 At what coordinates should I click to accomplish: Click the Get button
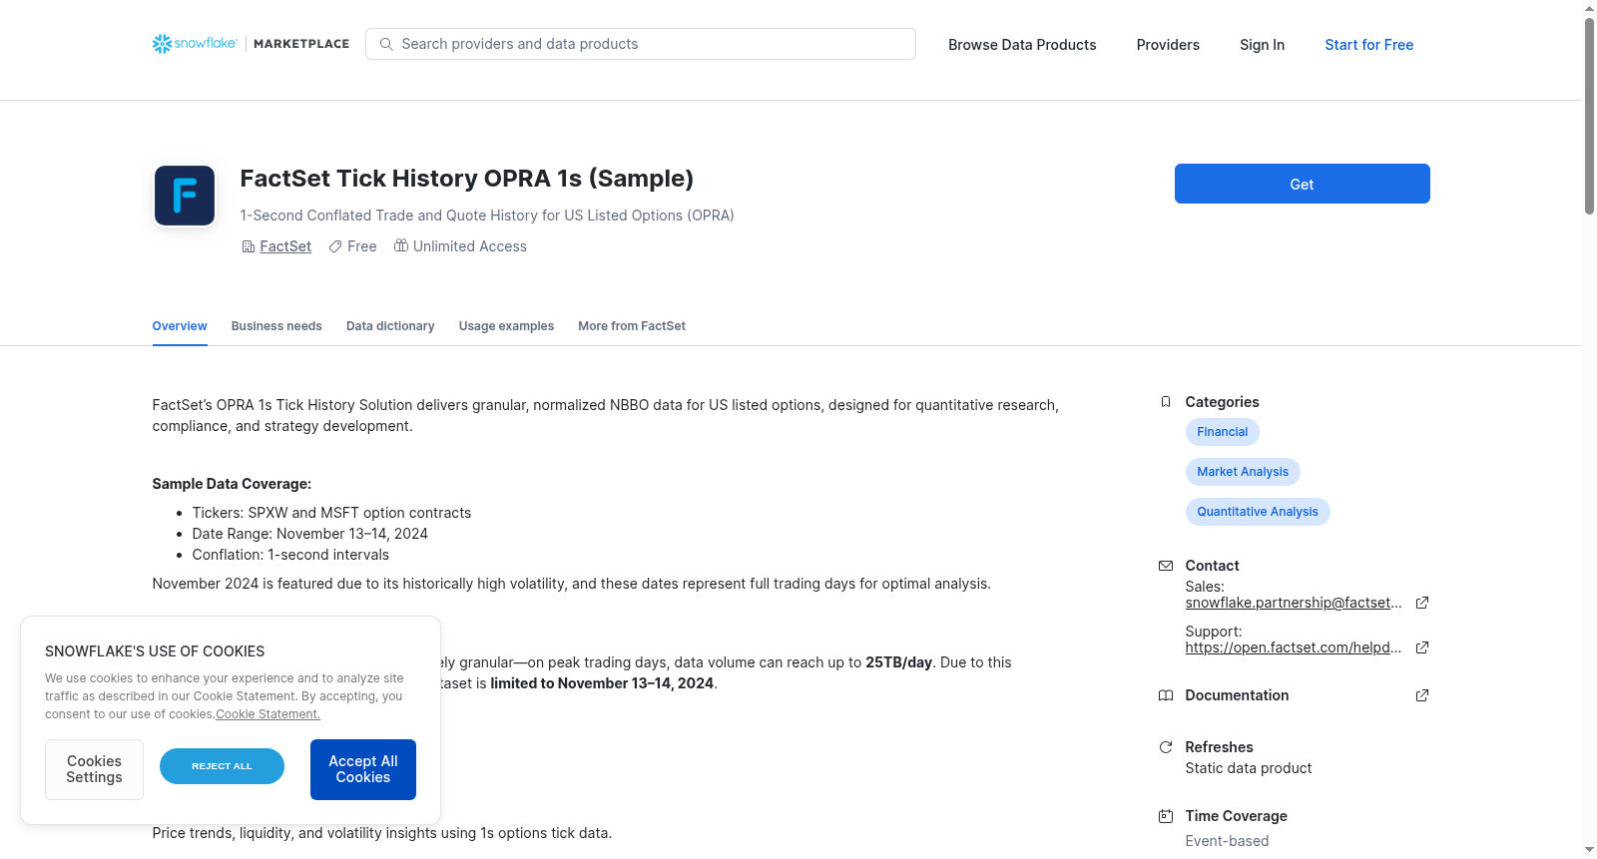pos(1302,184)
